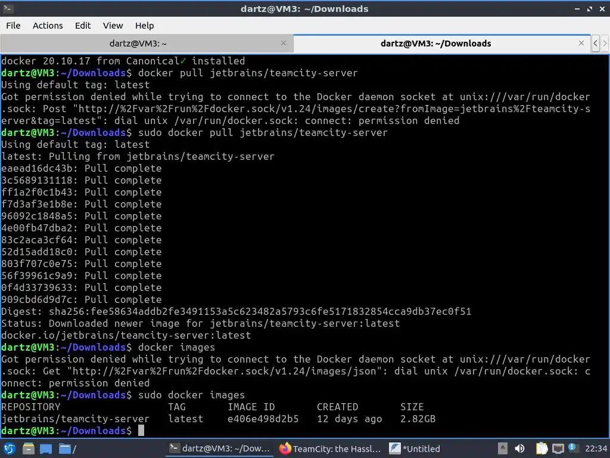Click 'sudo docker pull jetbrains/teamcity-server' command
This screenshot has width=610, height=458.
pyautogui.click(x=263, y=132)
